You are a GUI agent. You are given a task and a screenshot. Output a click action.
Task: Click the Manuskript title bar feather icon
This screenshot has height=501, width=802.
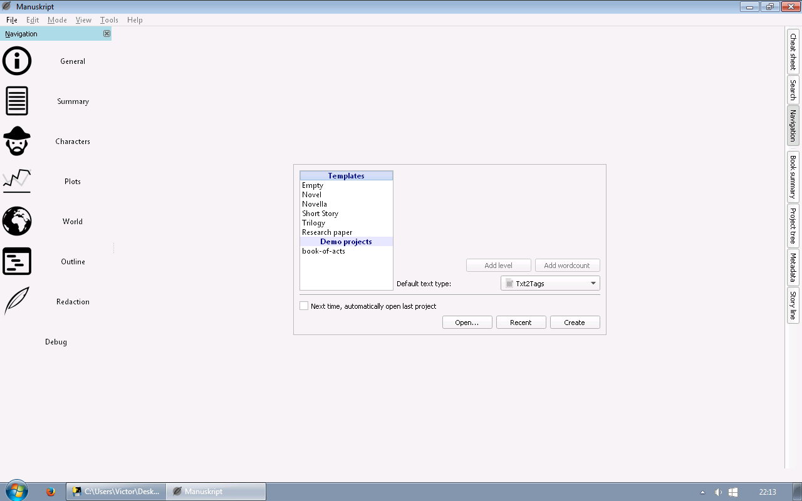(7, 7)
